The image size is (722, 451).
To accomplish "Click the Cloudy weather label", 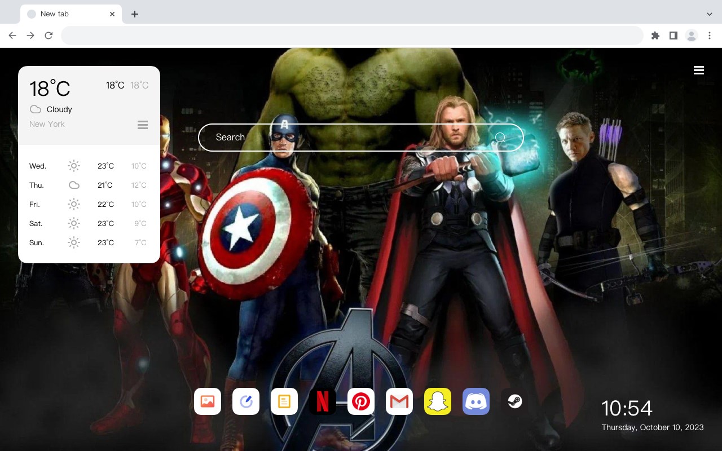I will [59, 109].
